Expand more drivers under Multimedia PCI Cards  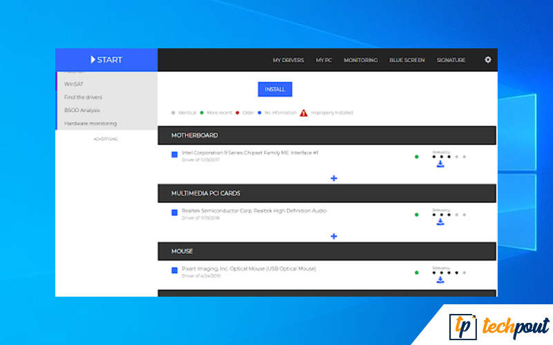(x=334, y=236)
